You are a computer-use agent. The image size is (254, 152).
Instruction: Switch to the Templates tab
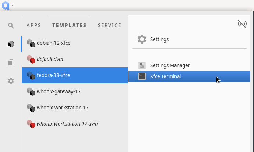pos(69,25)
